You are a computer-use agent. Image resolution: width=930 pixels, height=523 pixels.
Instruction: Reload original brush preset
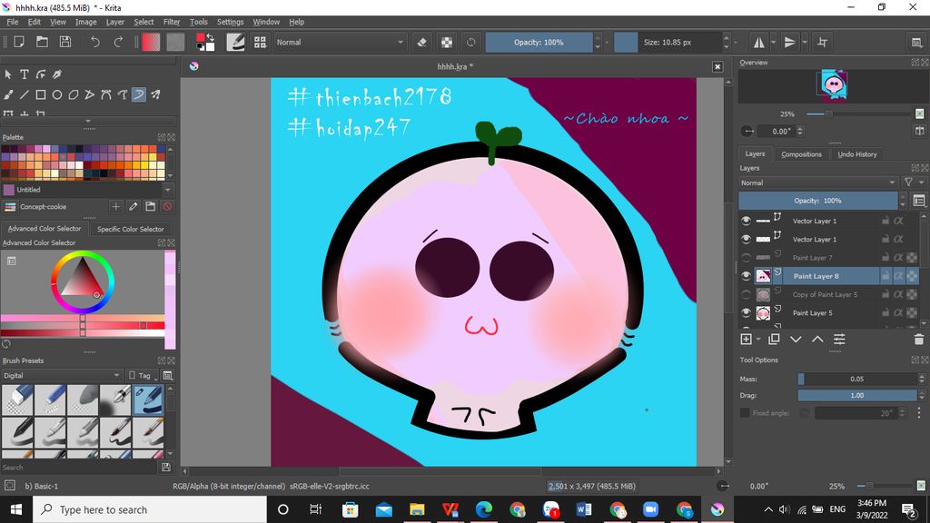(471, 42)
